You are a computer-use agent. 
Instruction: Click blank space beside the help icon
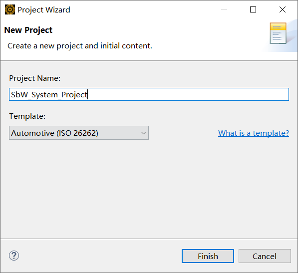[x=99, y=256]
